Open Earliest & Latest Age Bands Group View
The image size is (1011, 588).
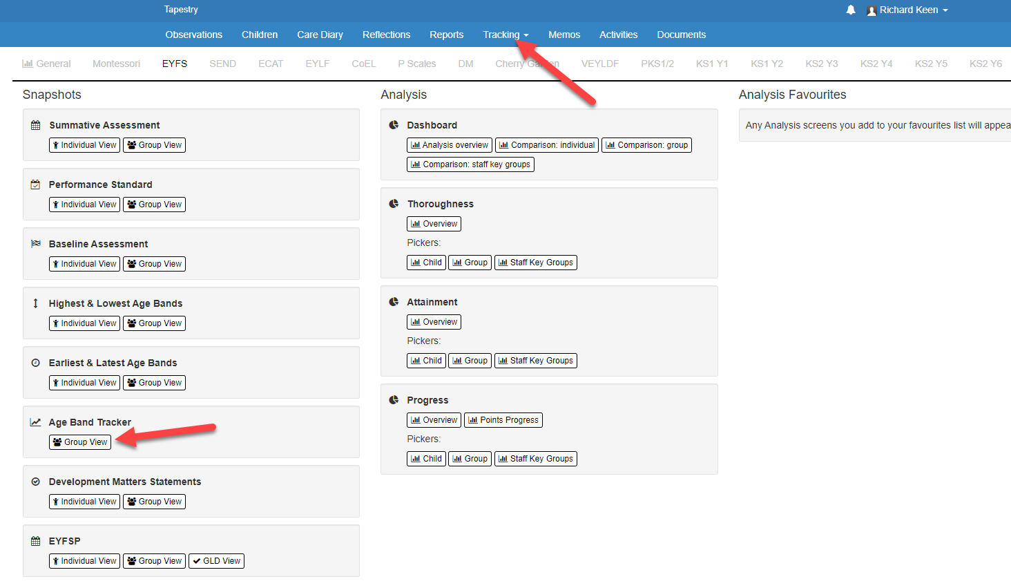point(155,383)
